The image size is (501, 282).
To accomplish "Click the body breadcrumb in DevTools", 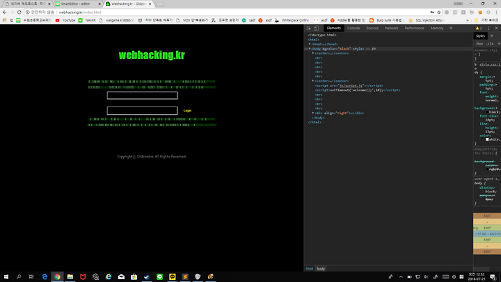I will coord(321,269).
